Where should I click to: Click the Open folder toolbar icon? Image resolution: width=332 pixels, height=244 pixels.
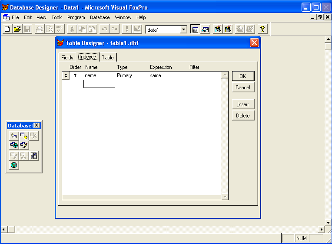tap(17, 29)
